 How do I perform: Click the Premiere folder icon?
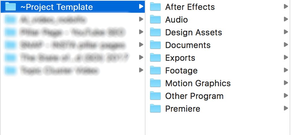click(155, 108)
